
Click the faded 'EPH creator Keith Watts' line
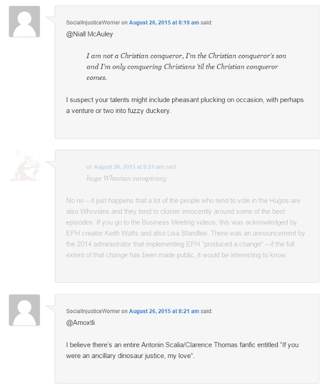185,233
